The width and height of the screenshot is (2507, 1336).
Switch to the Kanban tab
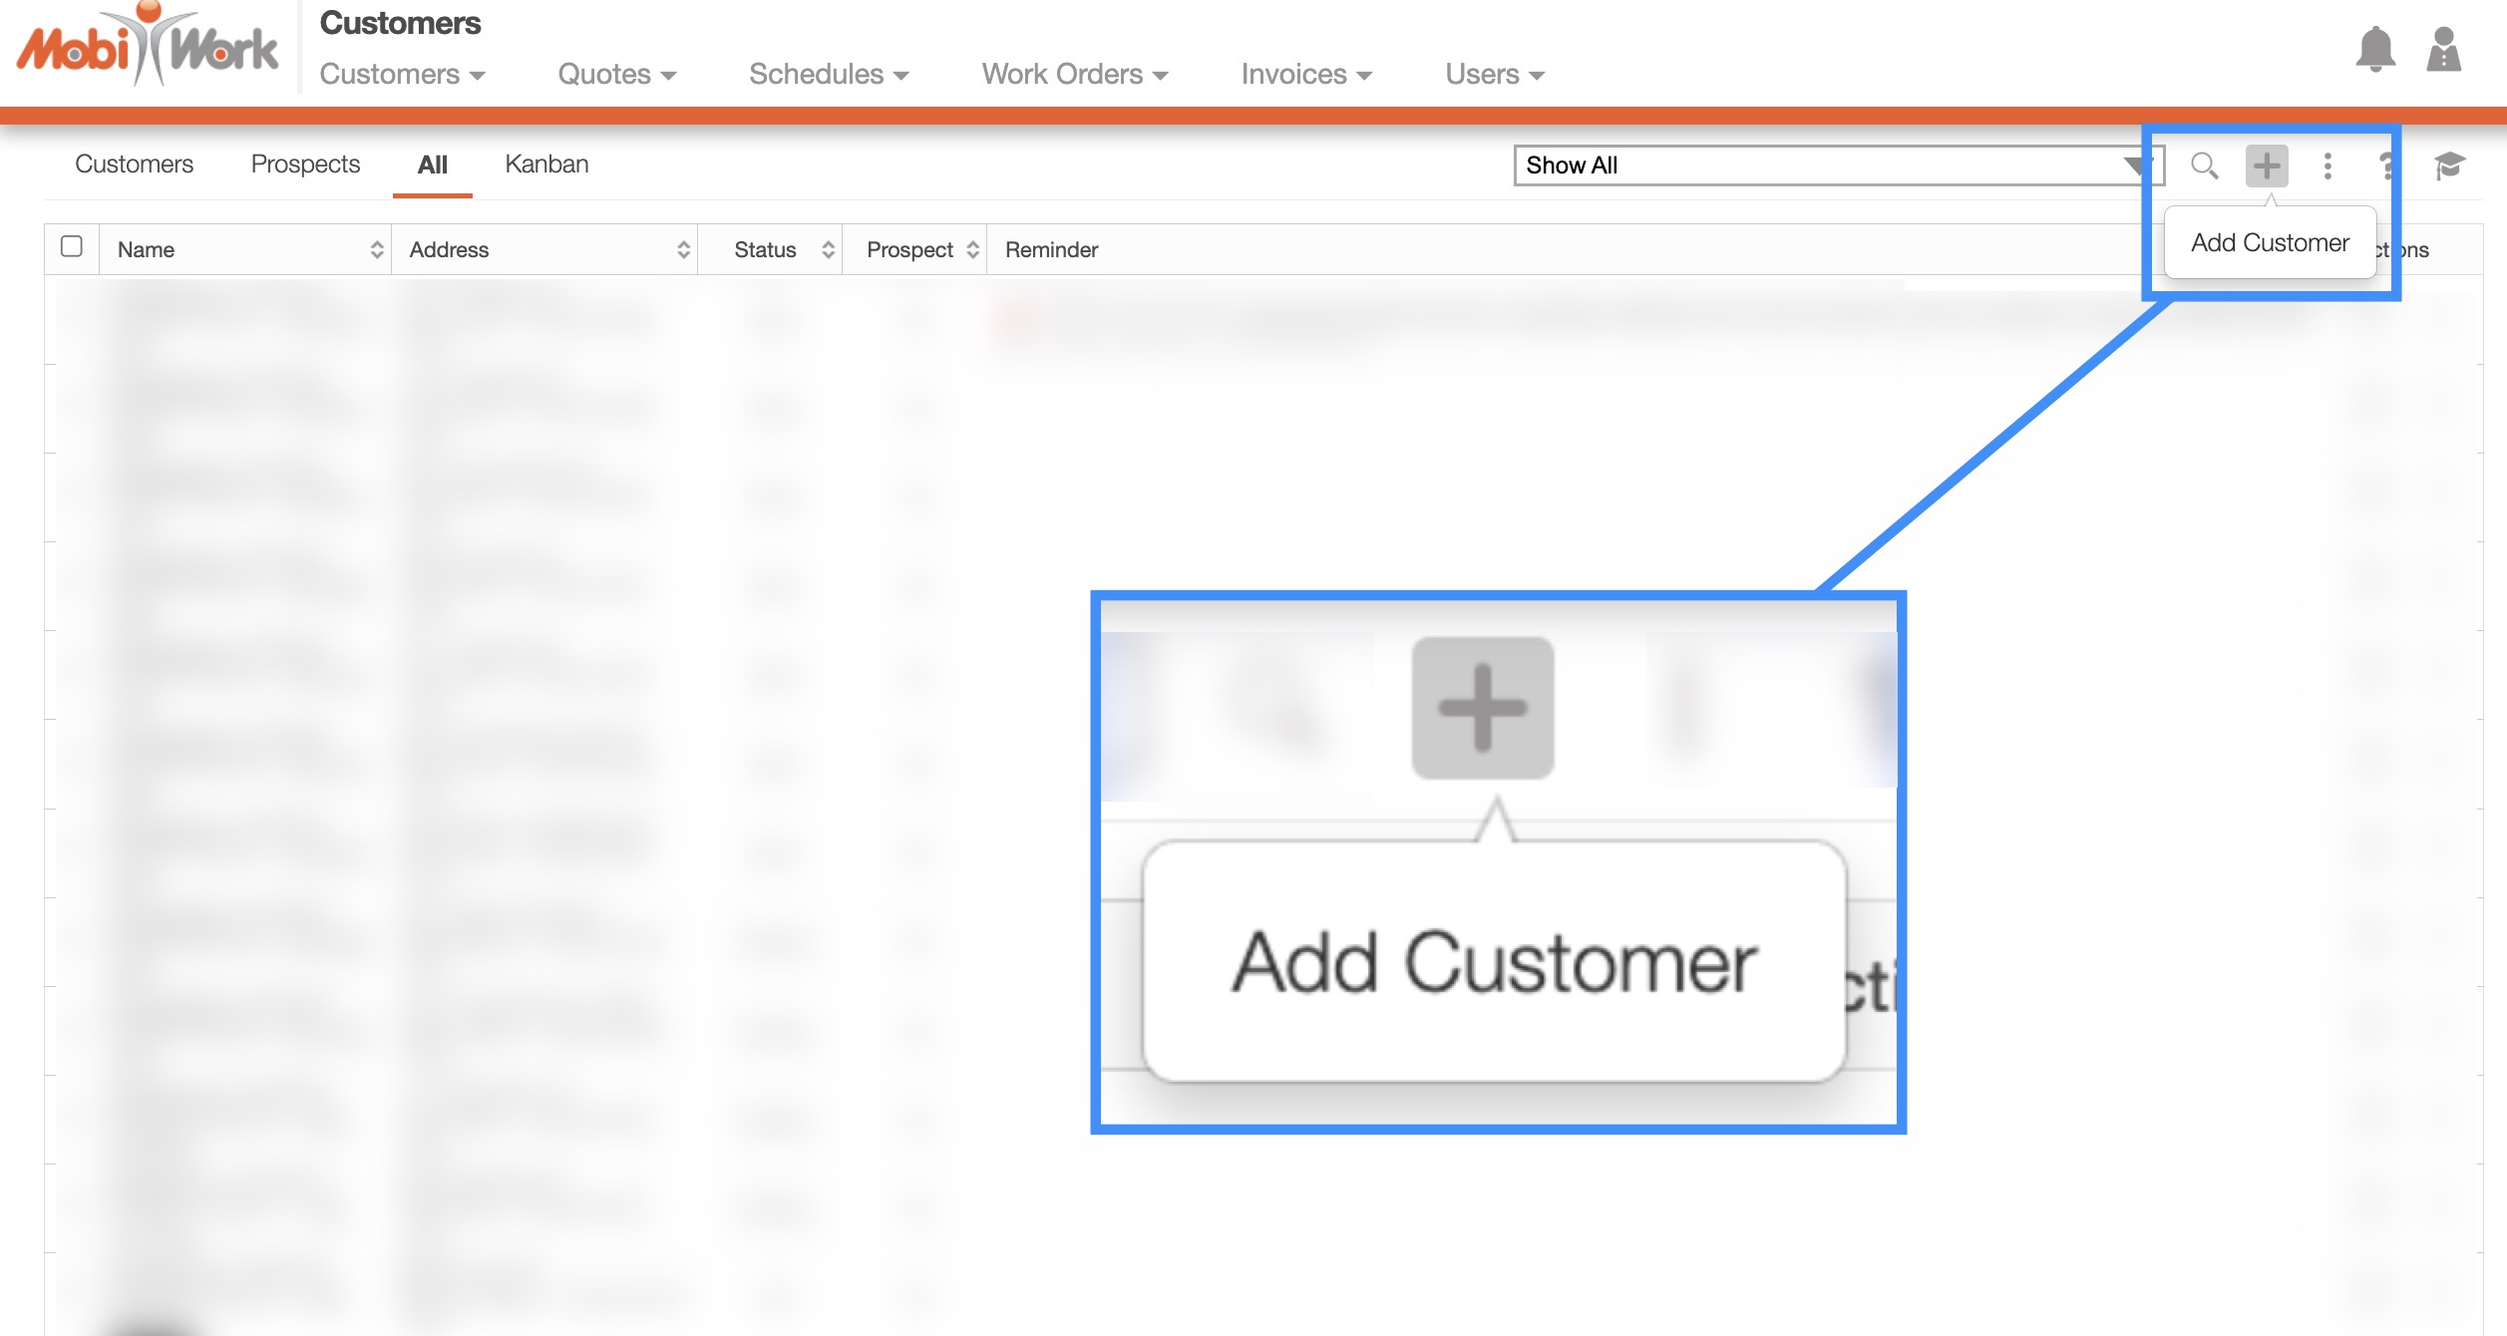(546, 165)
